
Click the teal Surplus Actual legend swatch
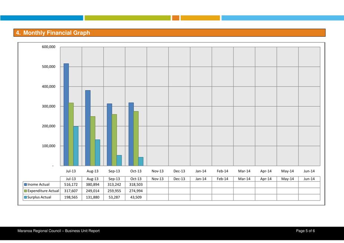[26, 197]
